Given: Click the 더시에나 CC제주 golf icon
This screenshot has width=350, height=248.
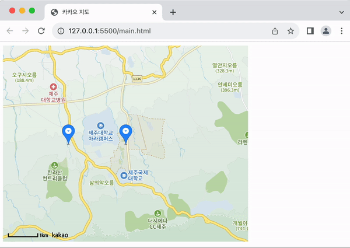Looking at the screenshot, I should (x=157, y=214).
